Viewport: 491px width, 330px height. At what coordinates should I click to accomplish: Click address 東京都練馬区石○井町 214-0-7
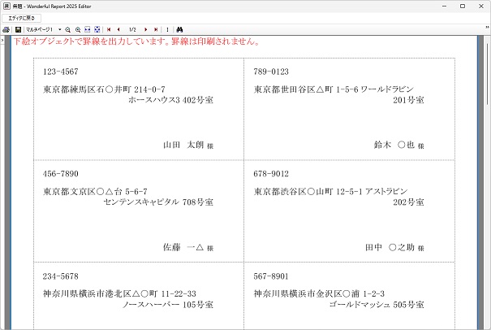104,89
